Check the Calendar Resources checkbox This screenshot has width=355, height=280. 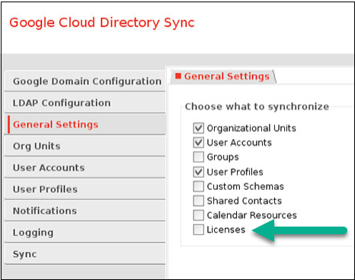198,215
